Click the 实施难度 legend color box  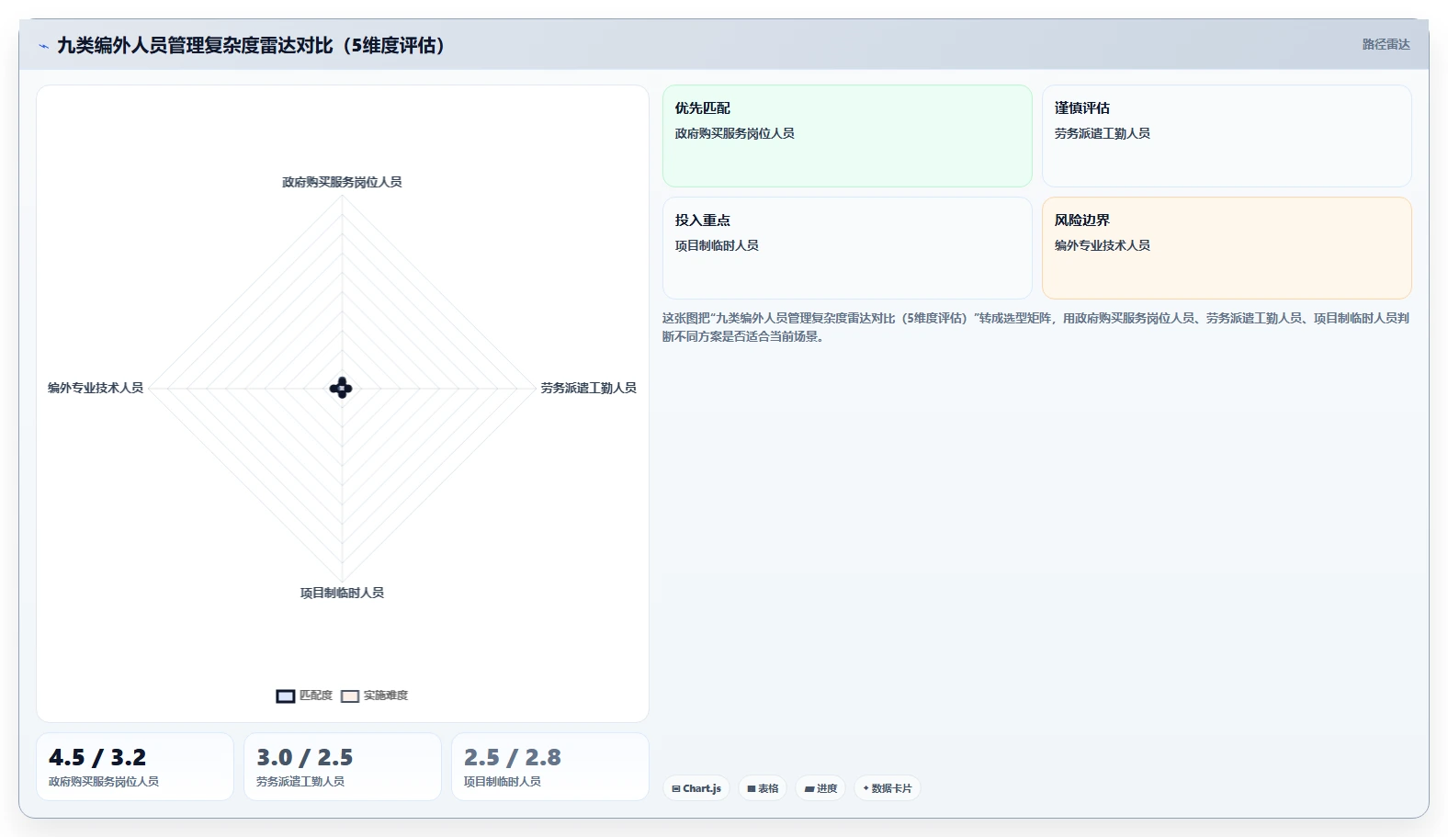pos(350,696)
